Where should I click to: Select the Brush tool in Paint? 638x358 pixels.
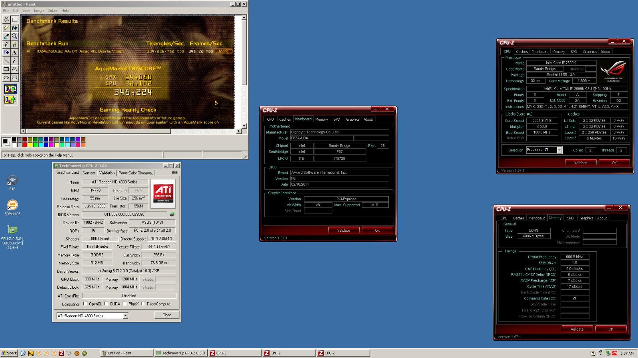pyautogui.click(x=14, y=45)
